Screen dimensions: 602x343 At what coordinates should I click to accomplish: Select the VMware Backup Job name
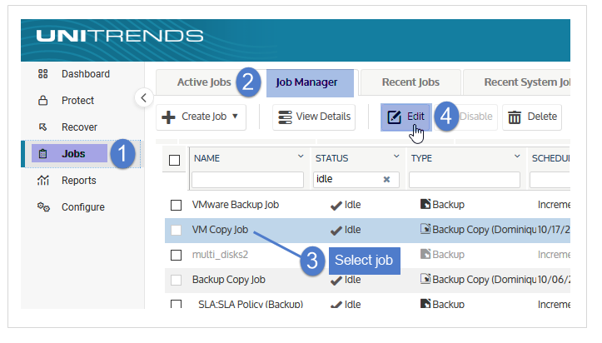(x=236, y=205)
